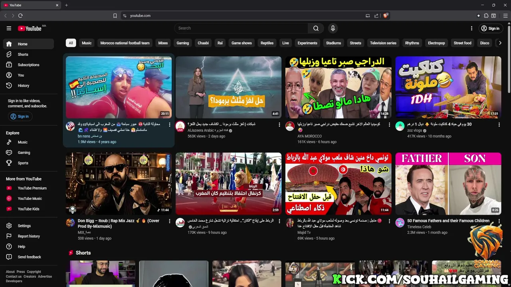Select the Mixes chip
The image size is (511, 287).
[x=163, y=43]
